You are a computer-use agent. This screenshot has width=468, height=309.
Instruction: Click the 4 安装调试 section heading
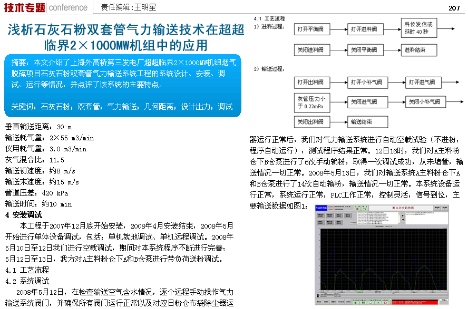[23, 215]
